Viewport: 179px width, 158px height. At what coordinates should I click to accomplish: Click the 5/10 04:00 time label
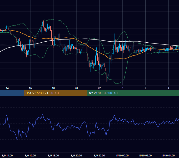tap(168, 155)
